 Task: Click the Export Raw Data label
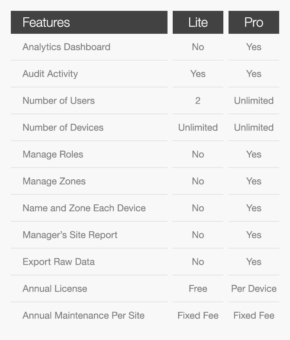point(58,262)
